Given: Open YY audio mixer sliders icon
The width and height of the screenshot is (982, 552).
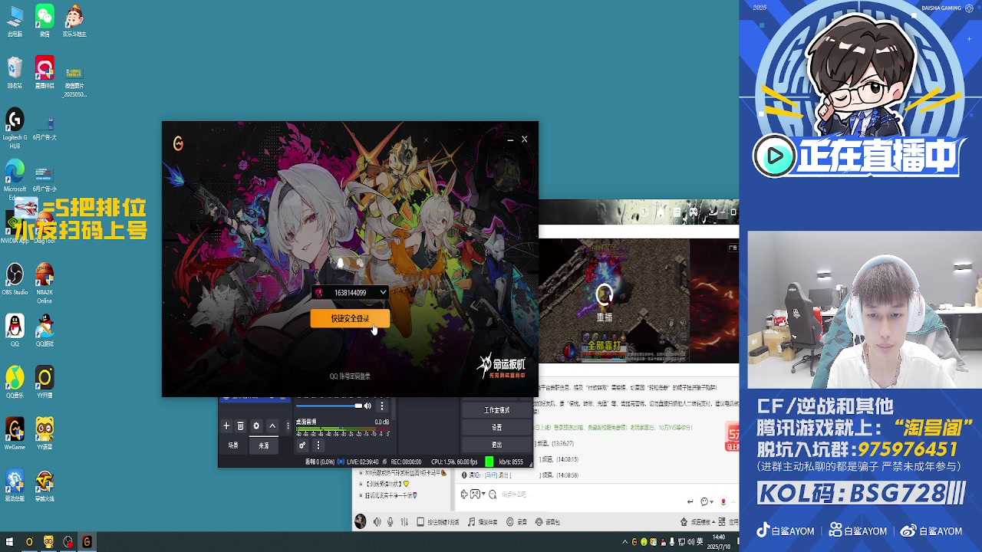Looking at the screenshot, I should click(x=404, y=522).
